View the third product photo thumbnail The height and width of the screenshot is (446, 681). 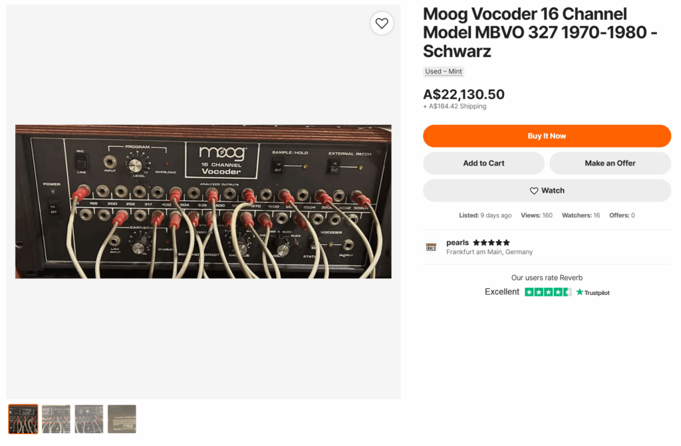coord(89,419)
